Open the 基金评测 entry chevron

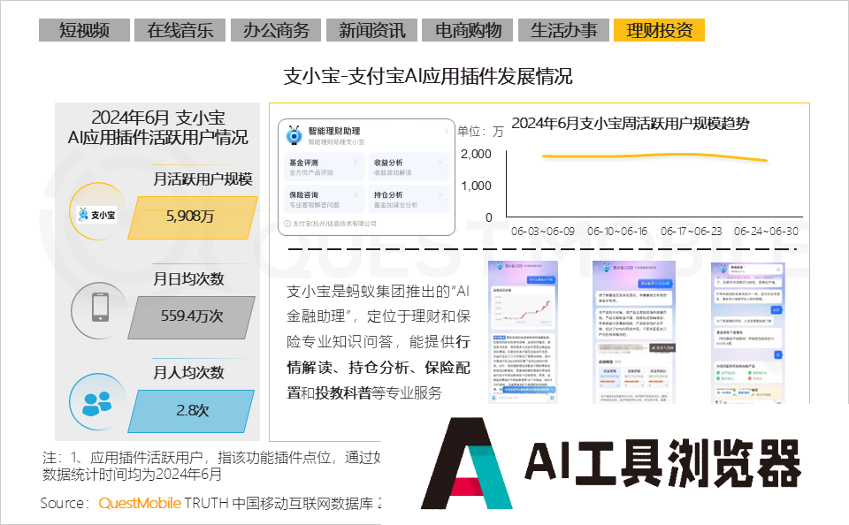coord(356,163)
